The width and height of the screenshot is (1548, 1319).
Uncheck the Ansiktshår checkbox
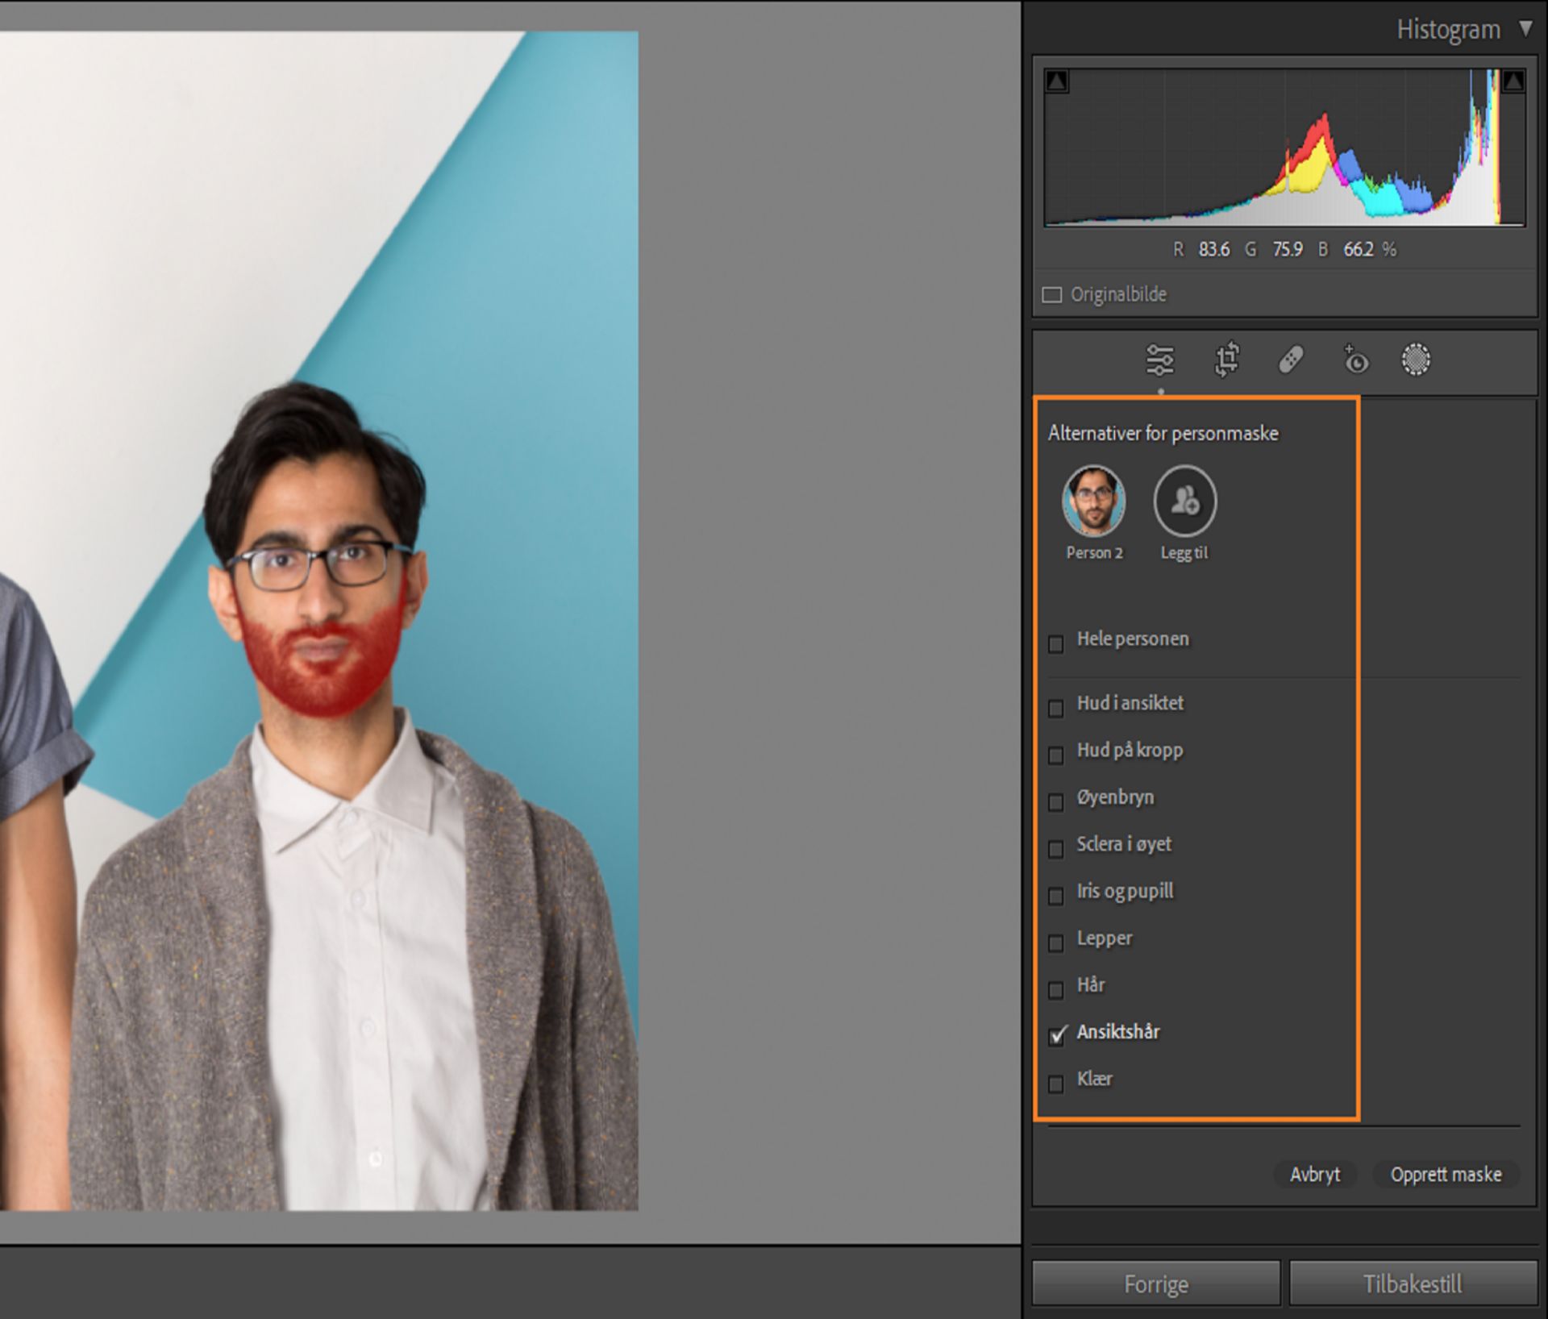point(1057,1035)
